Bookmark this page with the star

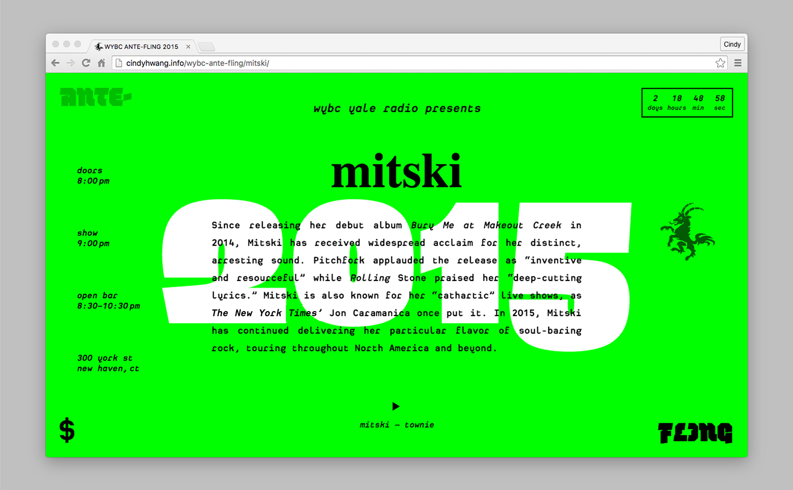click(x=720, y=63)
